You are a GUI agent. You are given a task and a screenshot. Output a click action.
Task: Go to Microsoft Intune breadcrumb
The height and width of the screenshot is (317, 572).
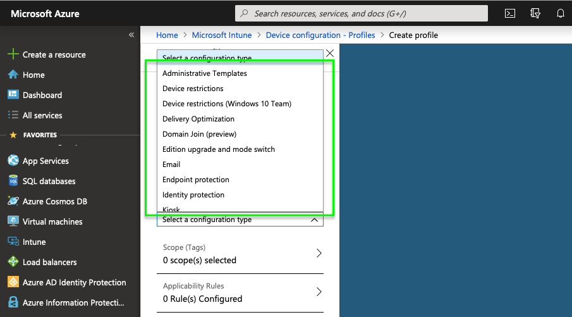(222, 35)
